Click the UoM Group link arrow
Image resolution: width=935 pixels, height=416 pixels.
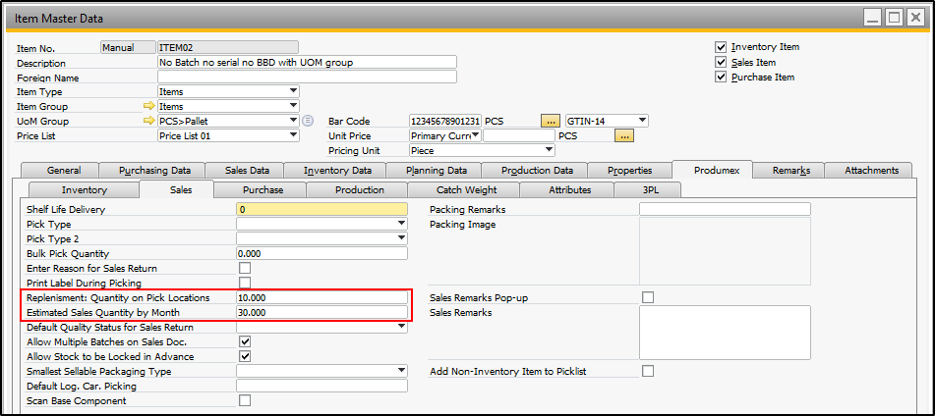pyautogui.click(x=149, y=121)
